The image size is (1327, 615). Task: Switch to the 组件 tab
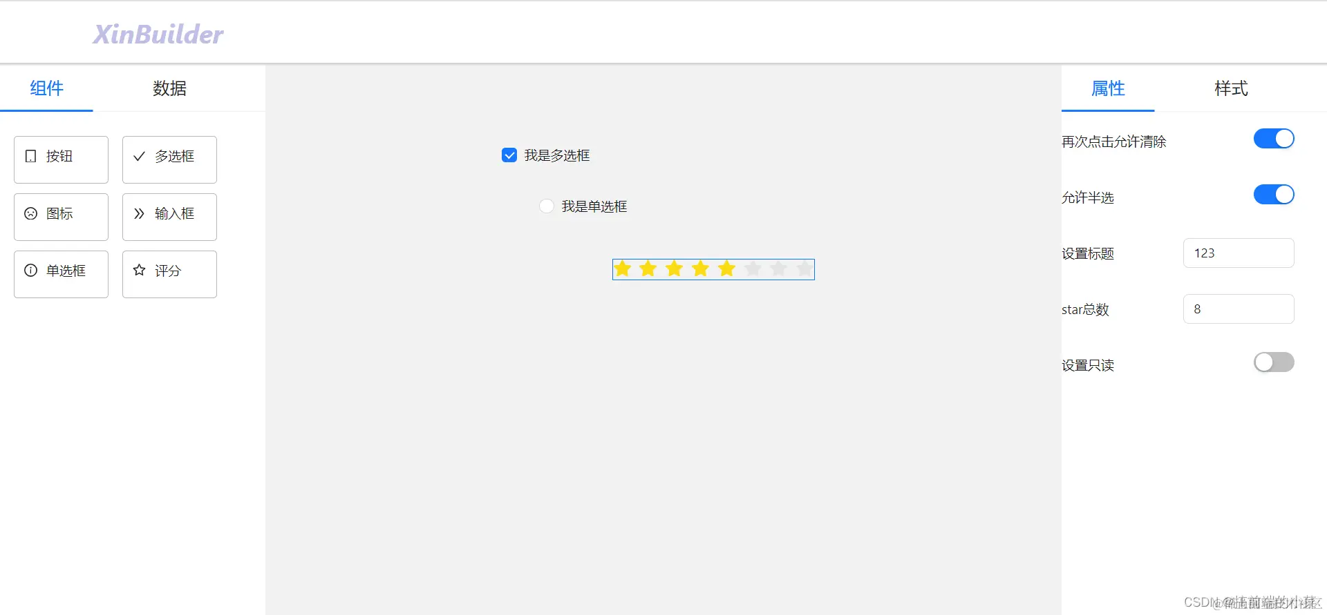pyautogui.click(x=46, y=88)
